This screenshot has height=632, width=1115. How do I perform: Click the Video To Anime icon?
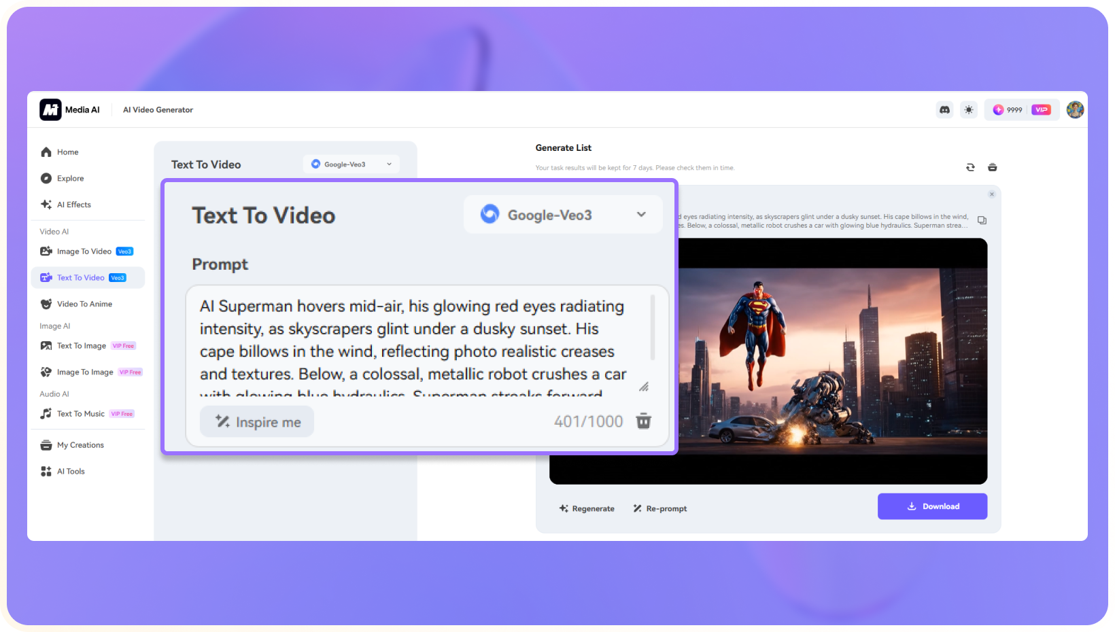[46, 304]
